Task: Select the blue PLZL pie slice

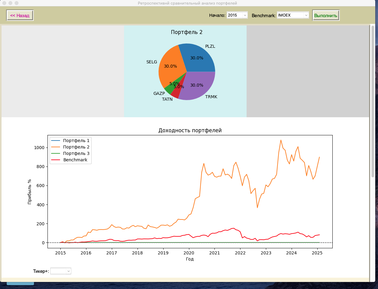Action: [199, 58]
